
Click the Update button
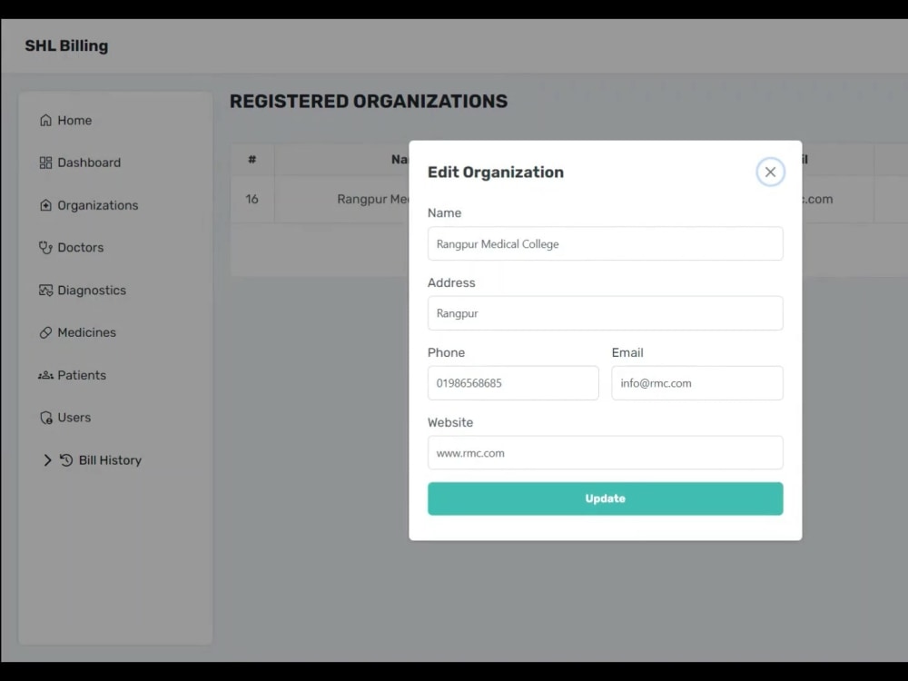tap(605, 498)
